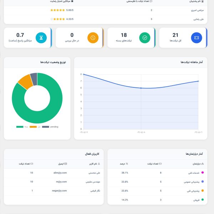Click the orange clock in-review icon
This screenshot has height=214, width=214.
coord(93,37)
